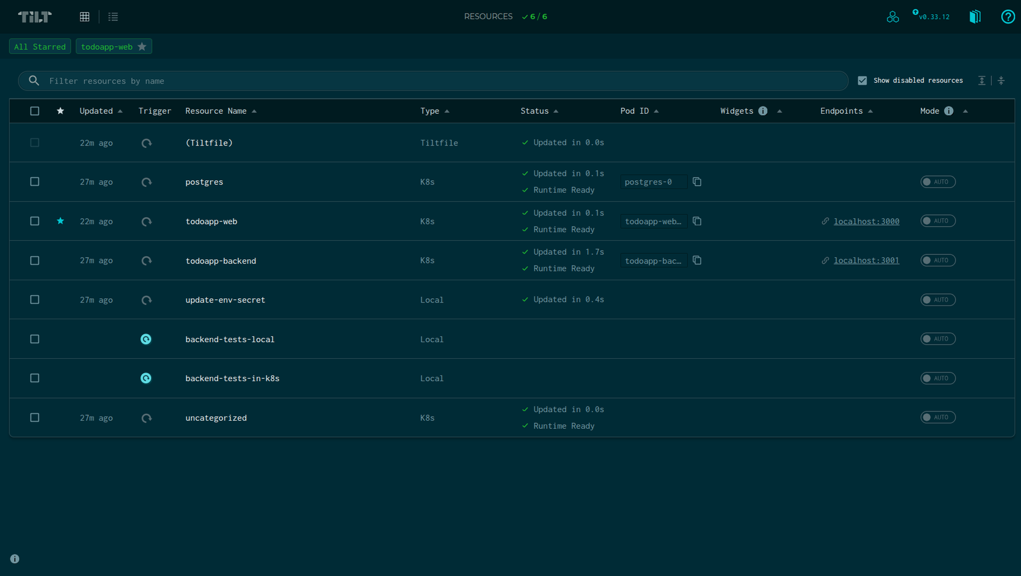1021x576 pixels.
Task: Open the snapshot/cluster icon in header
Action: point(893,17)
